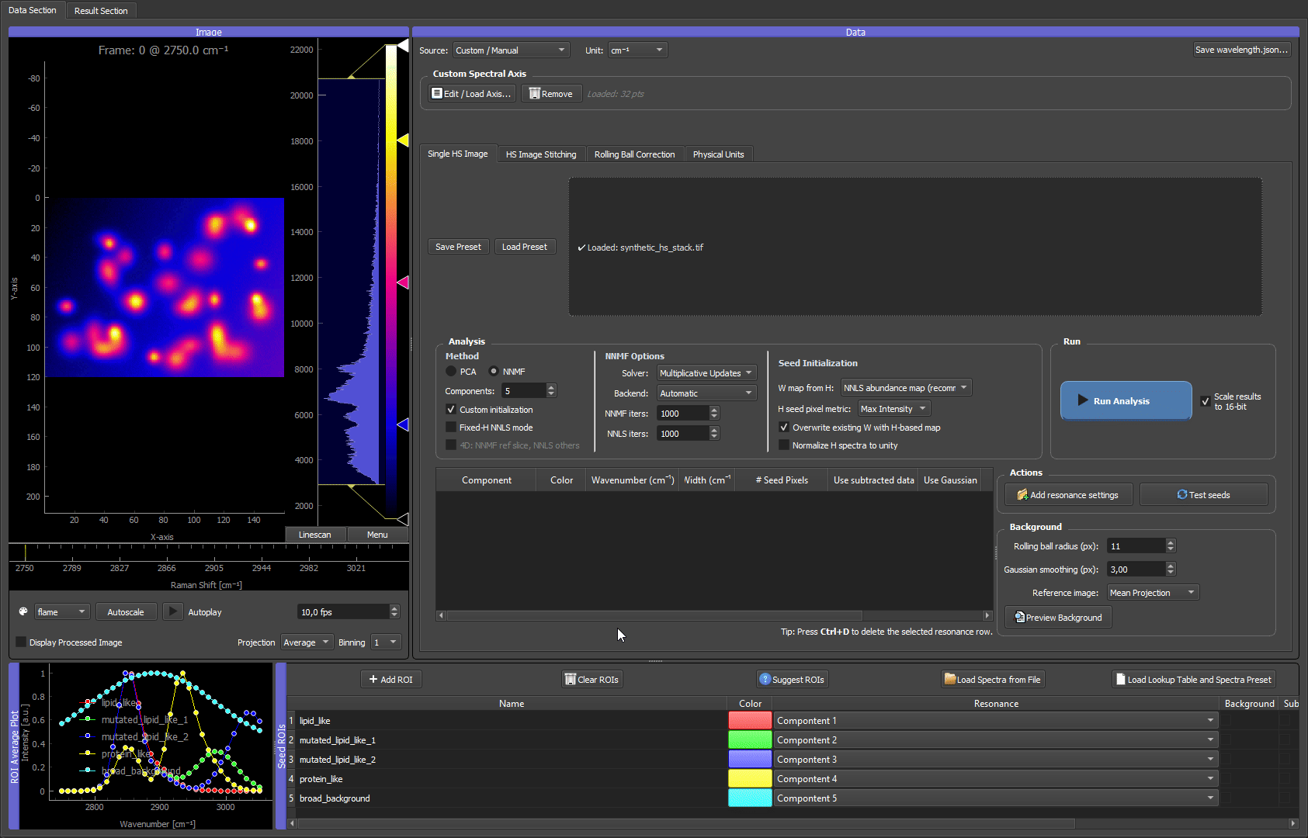Screen dimensions: 1308x838
Task: Open Projection Average dropdown
Action: (x=307, y=642)
